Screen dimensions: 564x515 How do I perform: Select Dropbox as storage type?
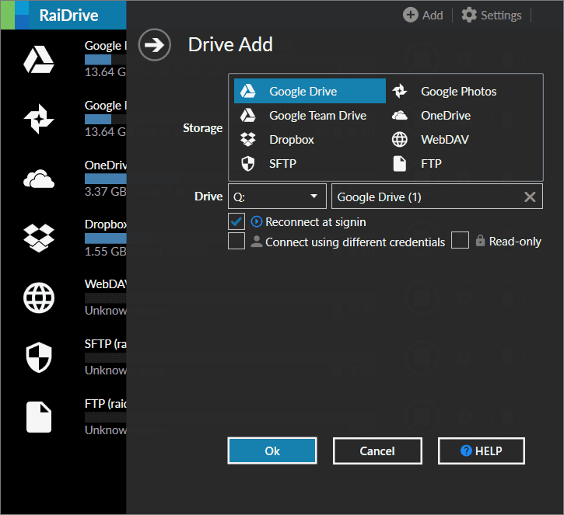click(x=292, y=140)
